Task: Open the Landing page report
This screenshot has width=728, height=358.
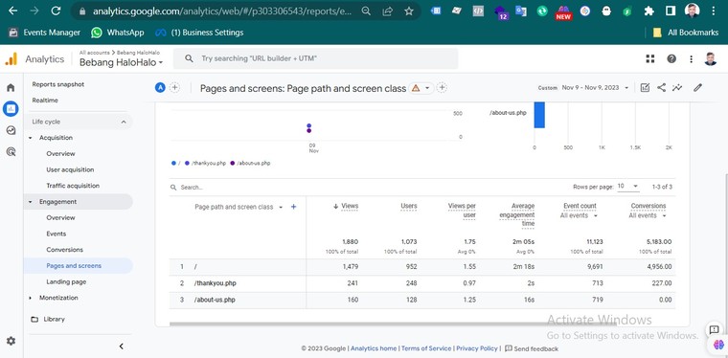Action: [x=66, y=282]
